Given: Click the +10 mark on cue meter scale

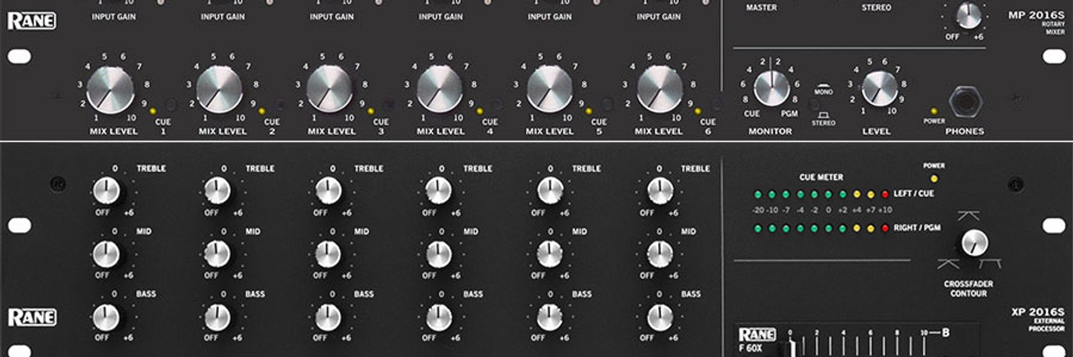Looking at the screenshot, I should pyautogui.click(x=885, y=210).
